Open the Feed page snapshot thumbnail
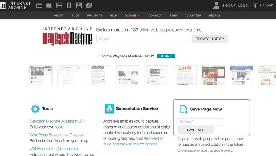This screenshot has width=276, height=156. 185,75
